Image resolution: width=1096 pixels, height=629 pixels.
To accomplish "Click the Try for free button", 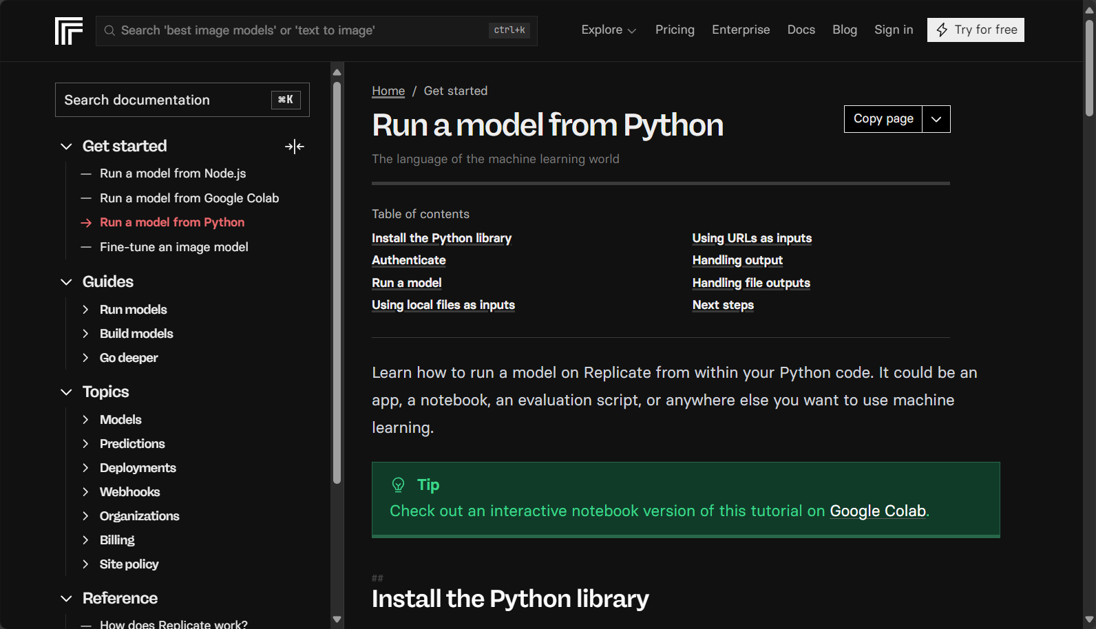I will tap(976, 30).
